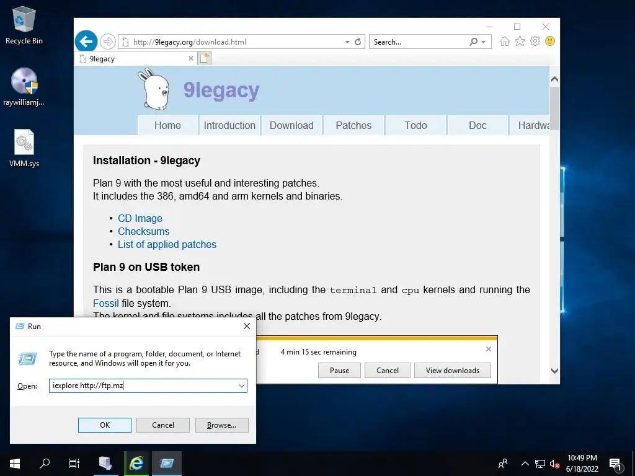Click the 9legacy rabbit logo
Viewport: 635px width, 476px height.
[x=154, y=89]
